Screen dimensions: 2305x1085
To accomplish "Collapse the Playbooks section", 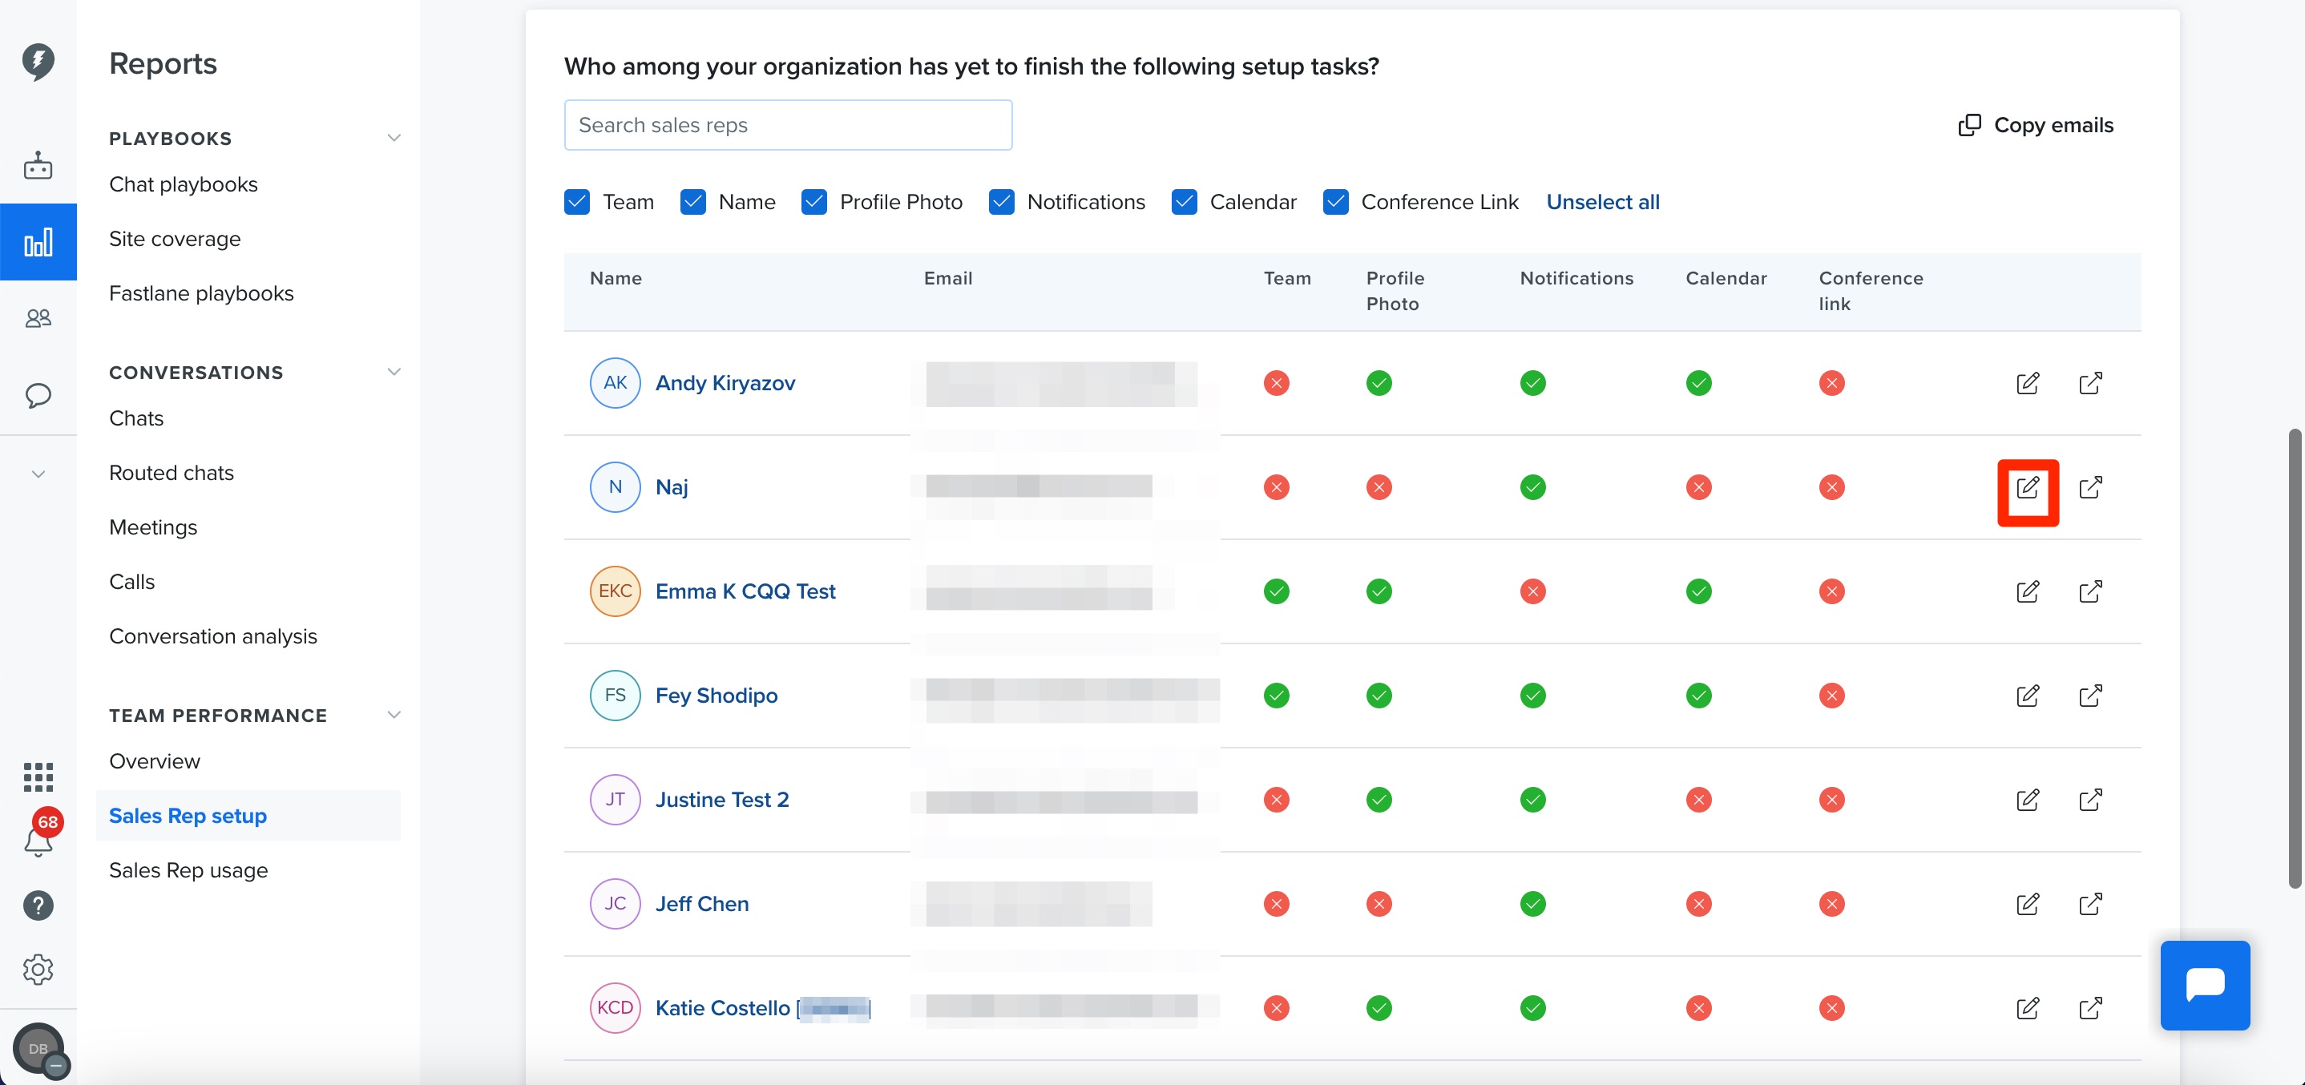I will pyautogui.click(x=393, y=138).
